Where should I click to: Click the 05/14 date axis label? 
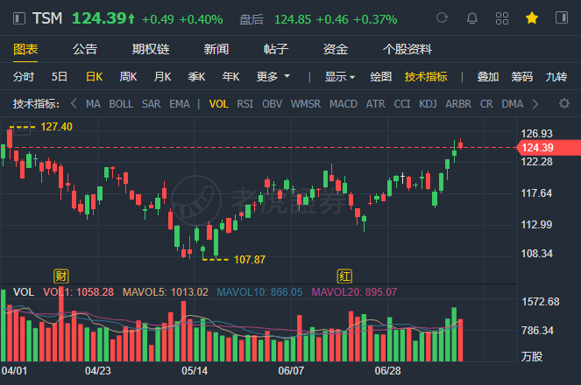[x=195, y=371]
